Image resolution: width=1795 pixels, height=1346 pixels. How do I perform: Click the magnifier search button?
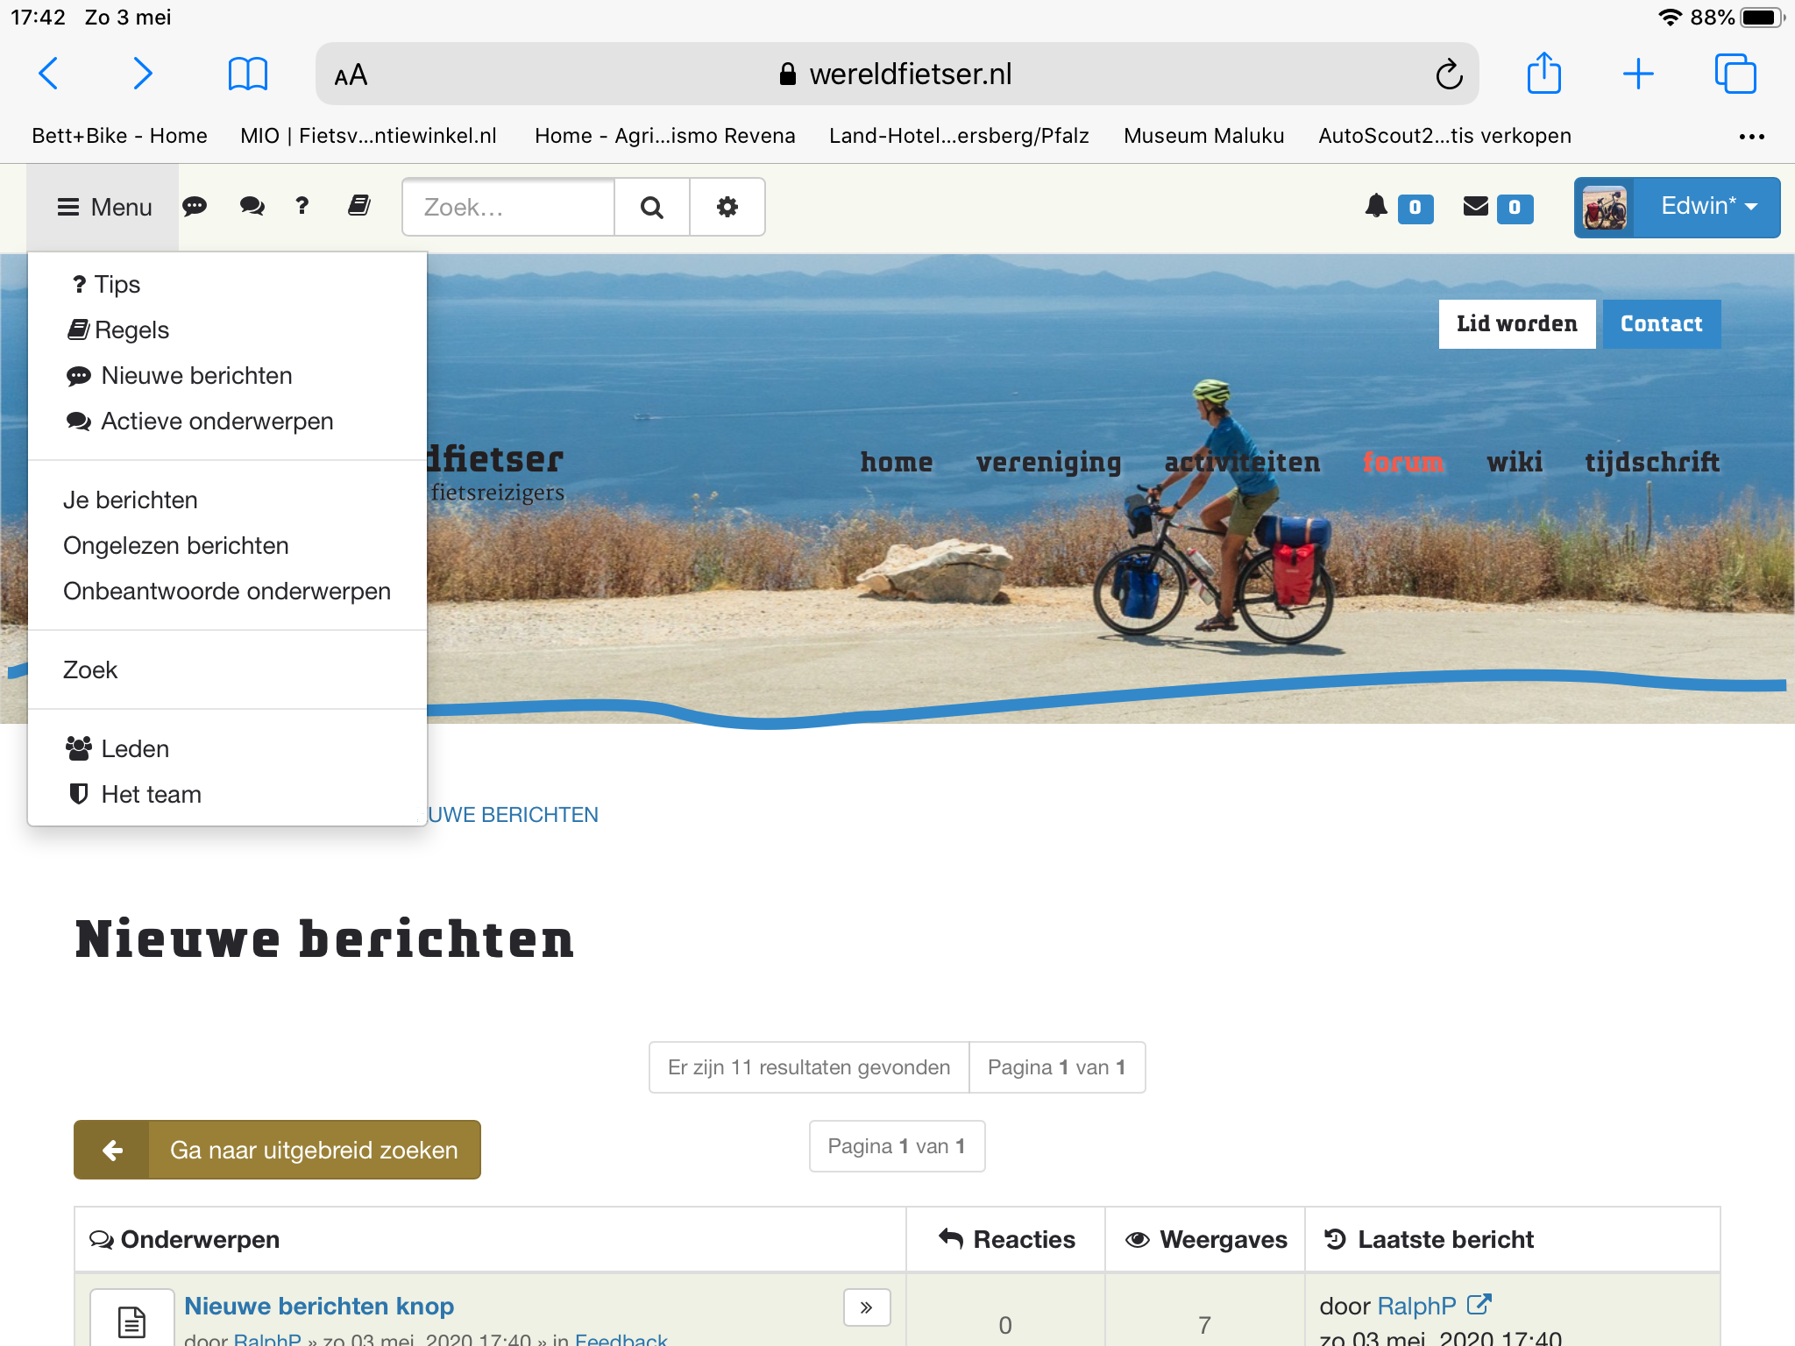(x=651, y=208)
